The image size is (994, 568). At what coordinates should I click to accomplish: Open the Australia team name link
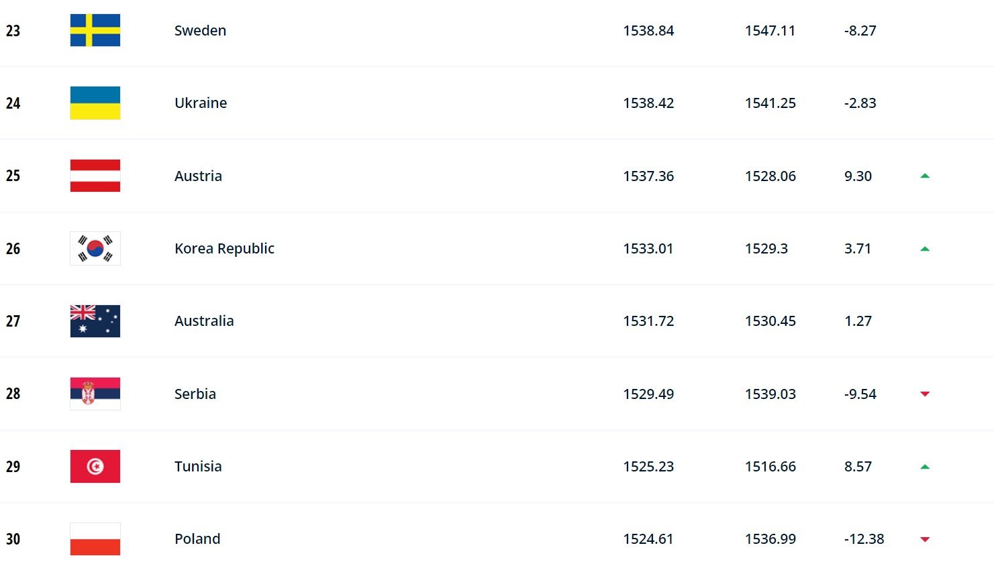tap(204, 321)
